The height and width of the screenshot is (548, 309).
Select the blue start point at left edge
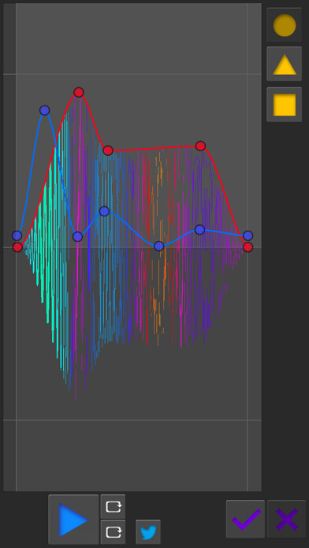point(17,235)
